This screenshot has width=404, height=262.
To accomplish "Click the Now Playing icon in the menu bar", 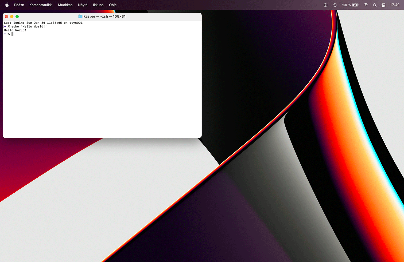I will [325, 5].
